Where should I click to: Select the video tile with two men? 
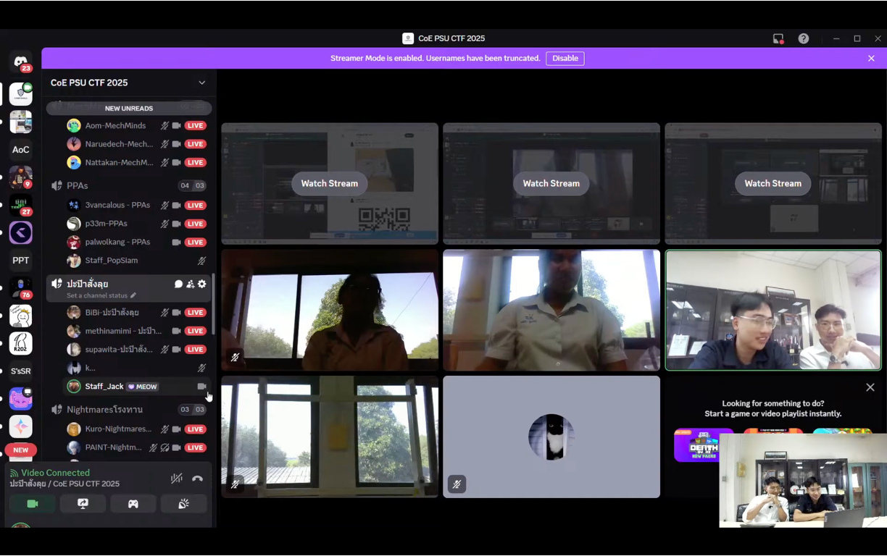click(773, 310)
